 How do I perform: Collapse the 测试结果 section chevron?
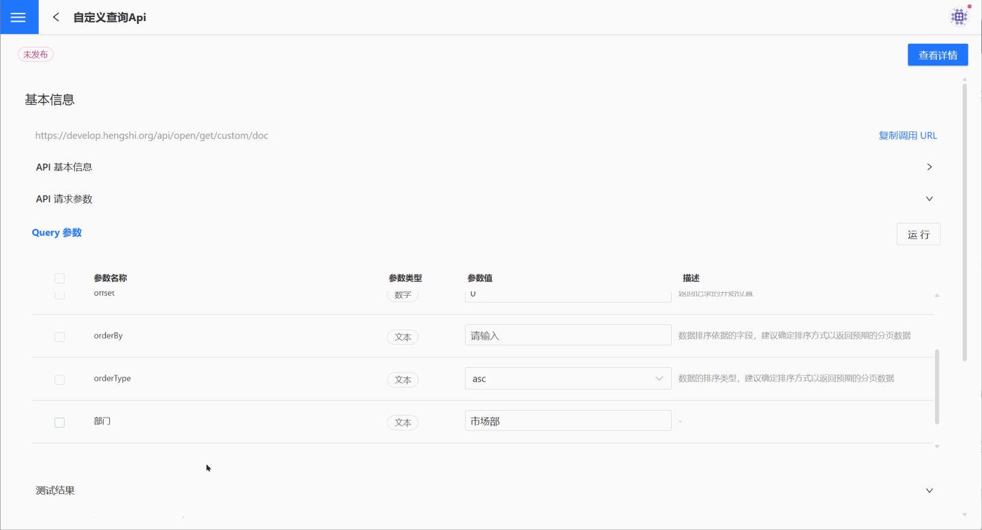[929, 490]
